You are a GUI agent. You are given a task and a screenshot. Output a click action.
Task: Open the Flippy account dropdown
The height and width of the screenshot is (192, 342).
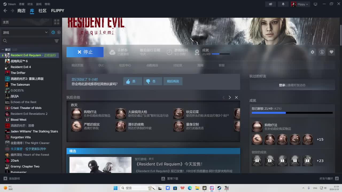click(300, 4)
